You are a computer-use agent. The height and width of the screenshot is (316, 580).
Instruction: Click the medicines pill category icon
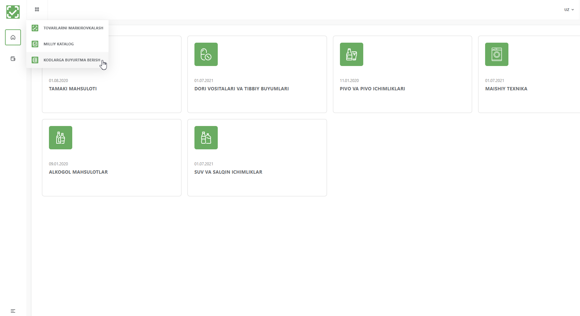[x=206, y=54]
